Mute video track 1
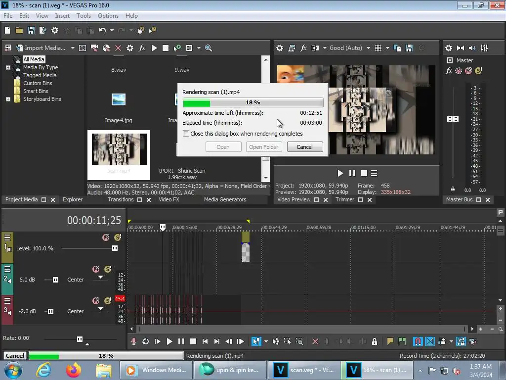 click(105, 237)
